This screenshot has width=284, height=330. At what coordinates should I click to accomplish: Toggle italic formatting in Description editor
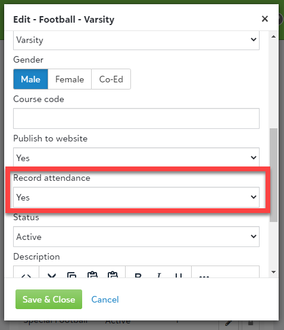click(x=159, y=275)
